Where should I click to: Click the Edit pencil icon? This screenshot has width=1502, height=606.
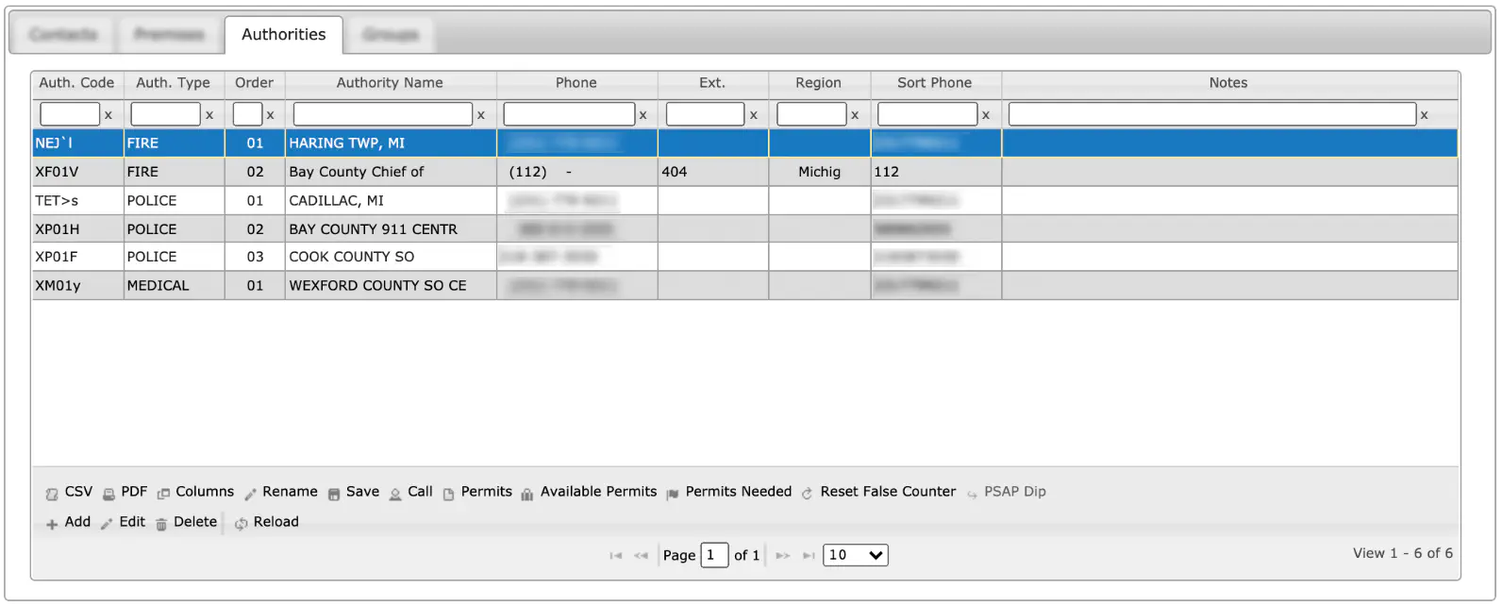pos(107,524)
